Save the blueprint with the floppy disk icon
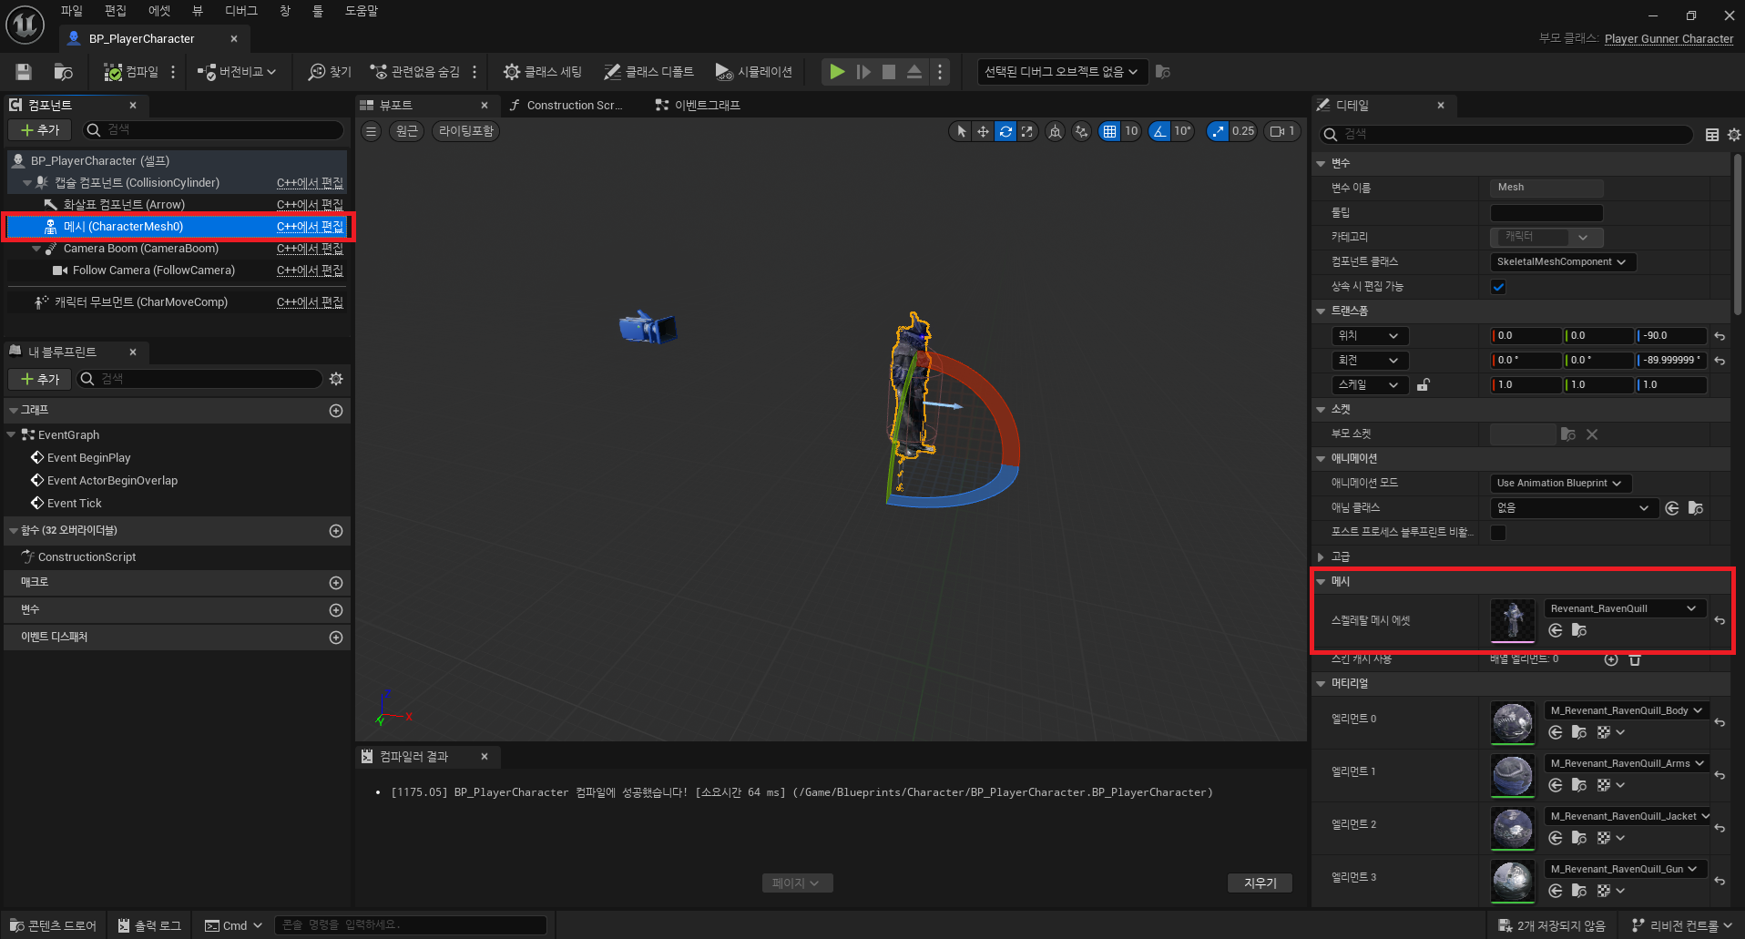1745x939 pixels. (24, 72)
